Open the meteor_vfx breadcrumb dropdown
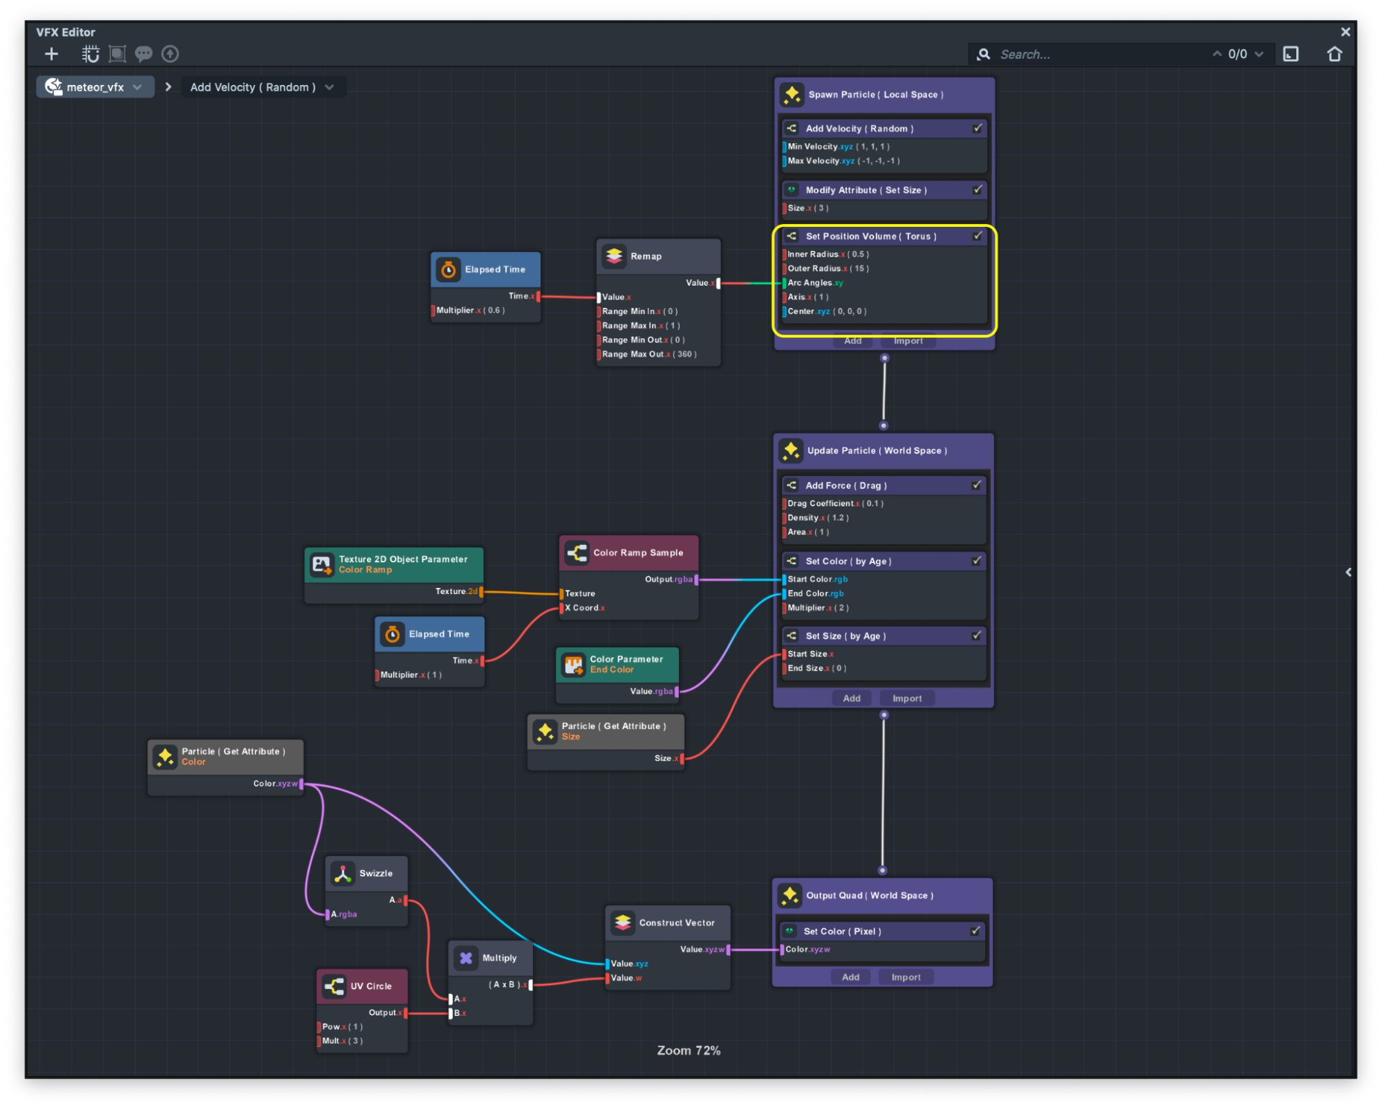Viewport: 1382px width, 1108px height. coord(138,87)
